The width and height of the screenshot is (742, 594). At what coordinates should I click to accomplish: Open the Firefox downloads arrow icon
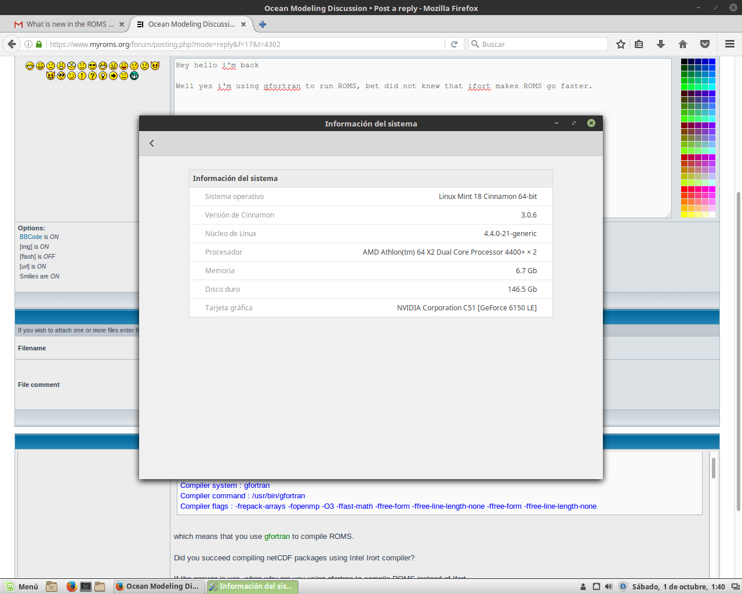[x=660, y=44]
